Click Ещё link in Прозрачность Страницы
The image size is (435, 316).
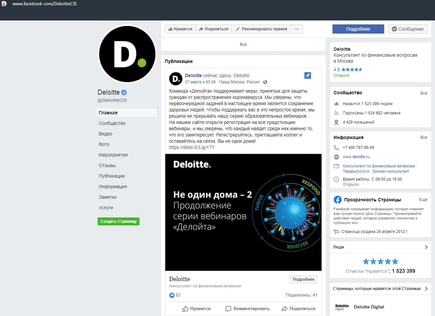click(423, 200)
